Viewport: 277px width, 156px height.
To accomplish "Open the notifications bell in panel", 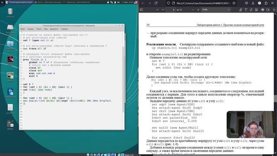I will point(108,2).
